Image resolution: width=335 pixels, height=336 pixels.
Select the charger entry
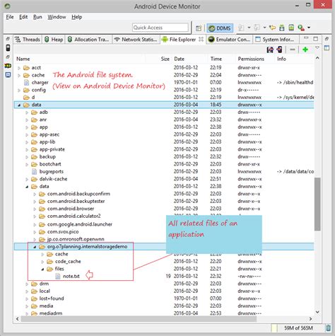(40, 83)
